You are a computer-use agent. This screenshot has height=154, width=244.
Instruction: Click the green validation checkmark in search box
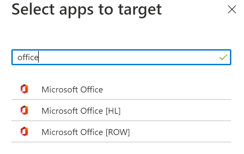(223, 58)
